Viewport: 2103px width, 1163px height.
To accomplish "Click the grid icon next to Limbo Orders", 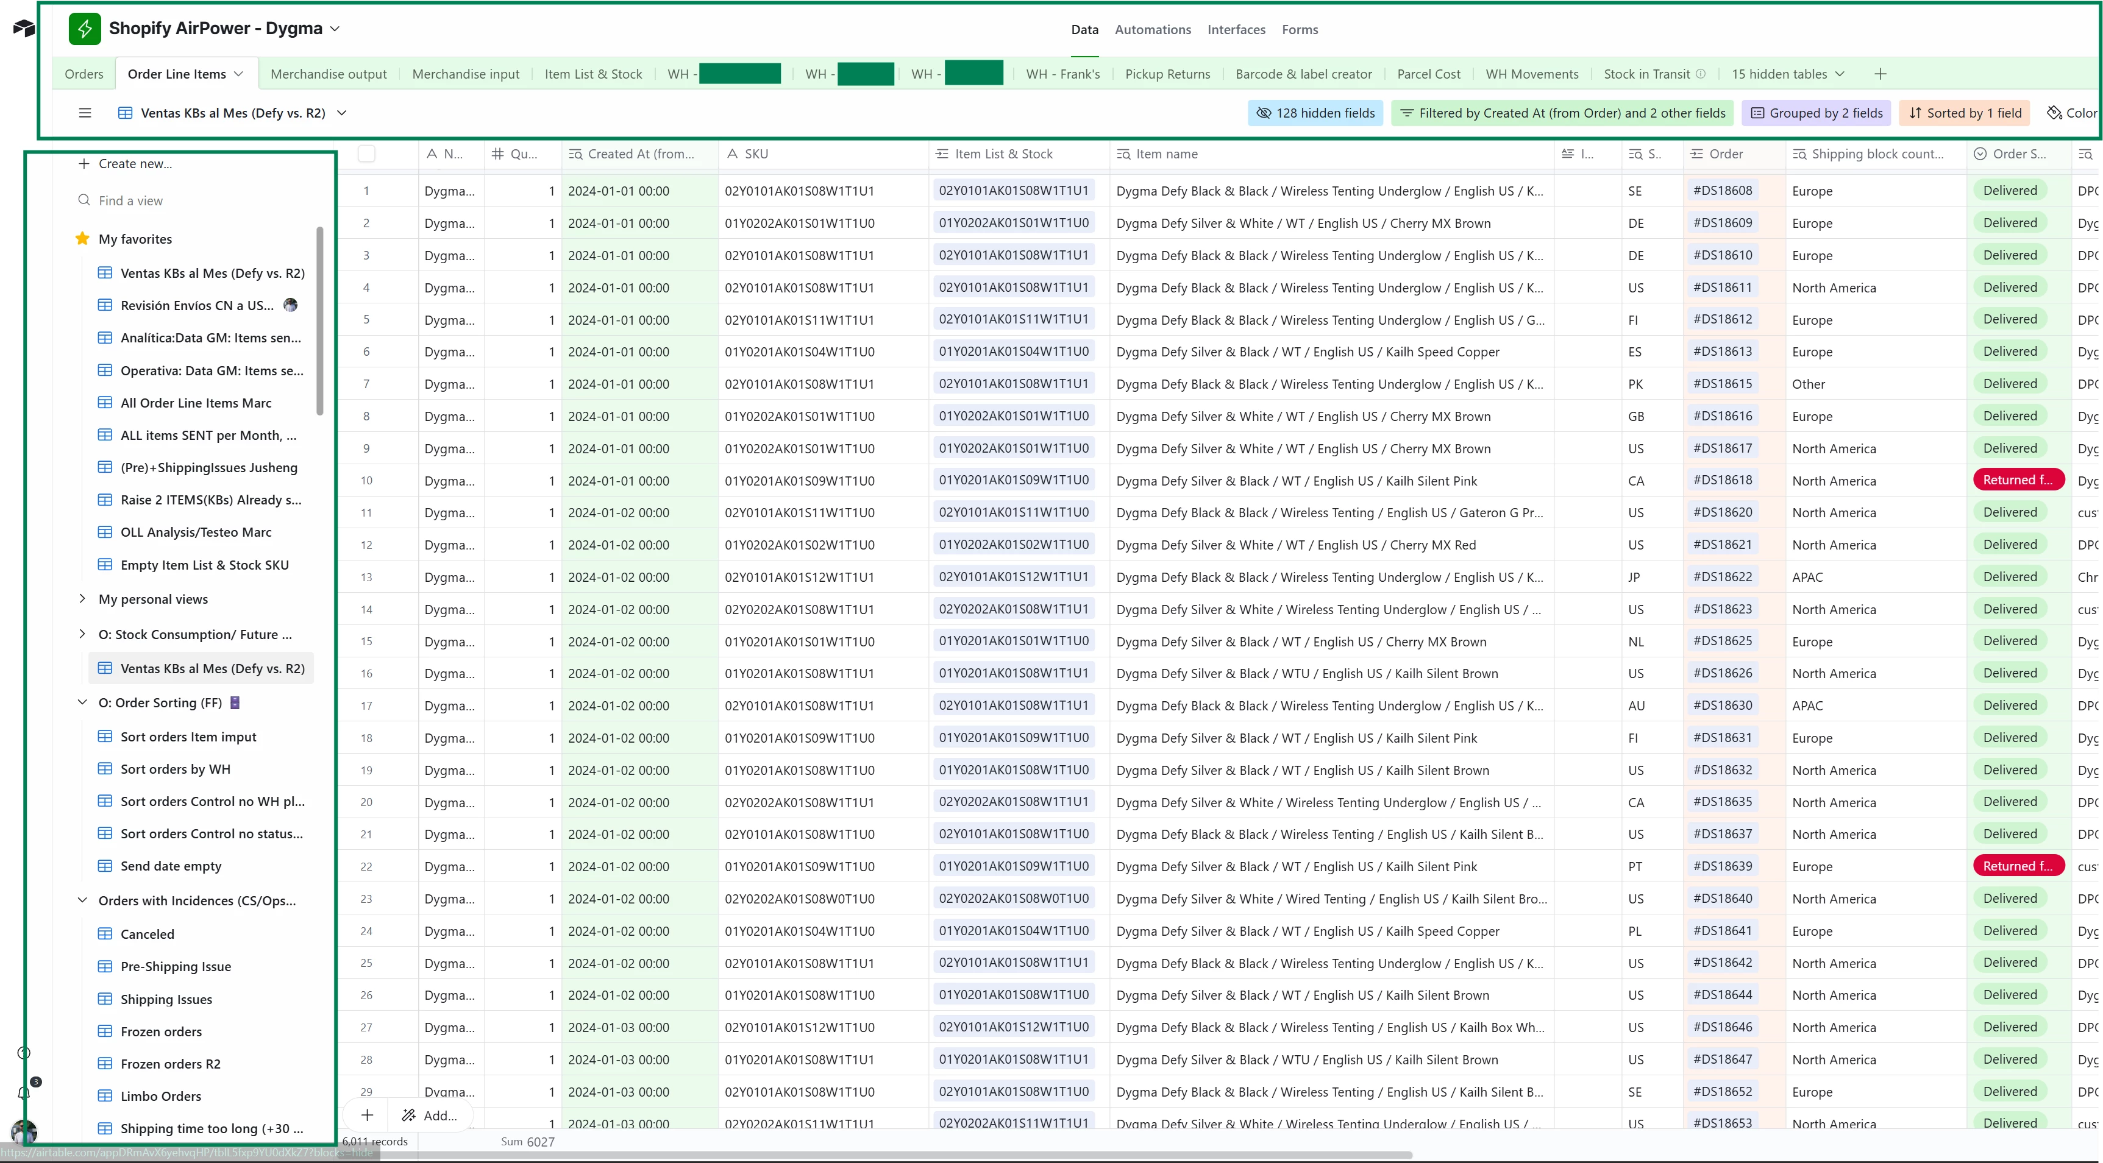I will (105, 1095).
